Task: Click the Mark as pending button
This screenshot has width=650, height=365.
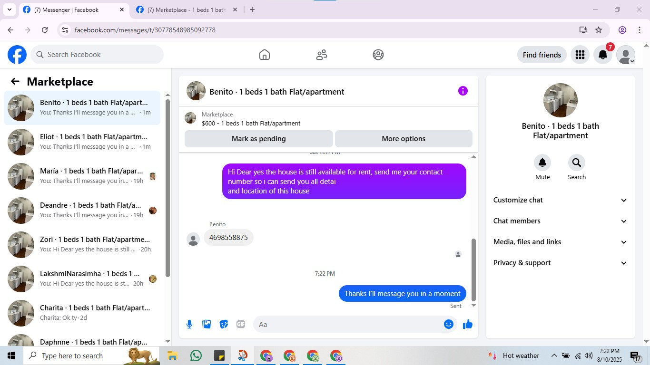Action: click(259, 139)
